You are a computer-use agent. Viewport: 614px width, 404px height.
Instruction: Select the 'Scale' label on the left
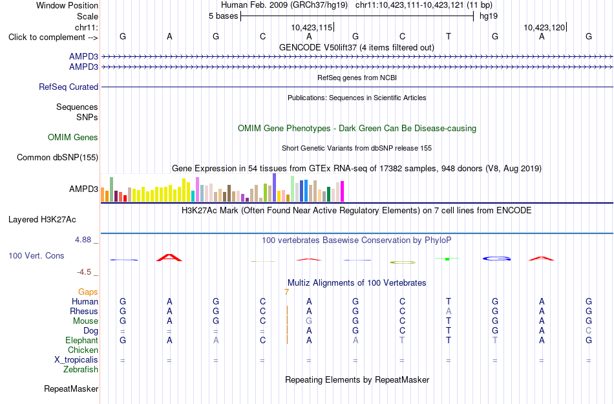87,16
